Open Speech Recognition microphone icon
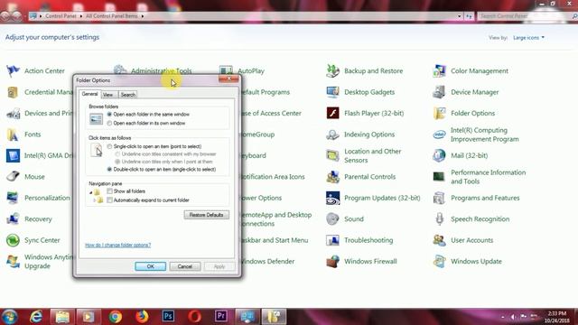The image size is (578, 325). click(x=439, y=218)
